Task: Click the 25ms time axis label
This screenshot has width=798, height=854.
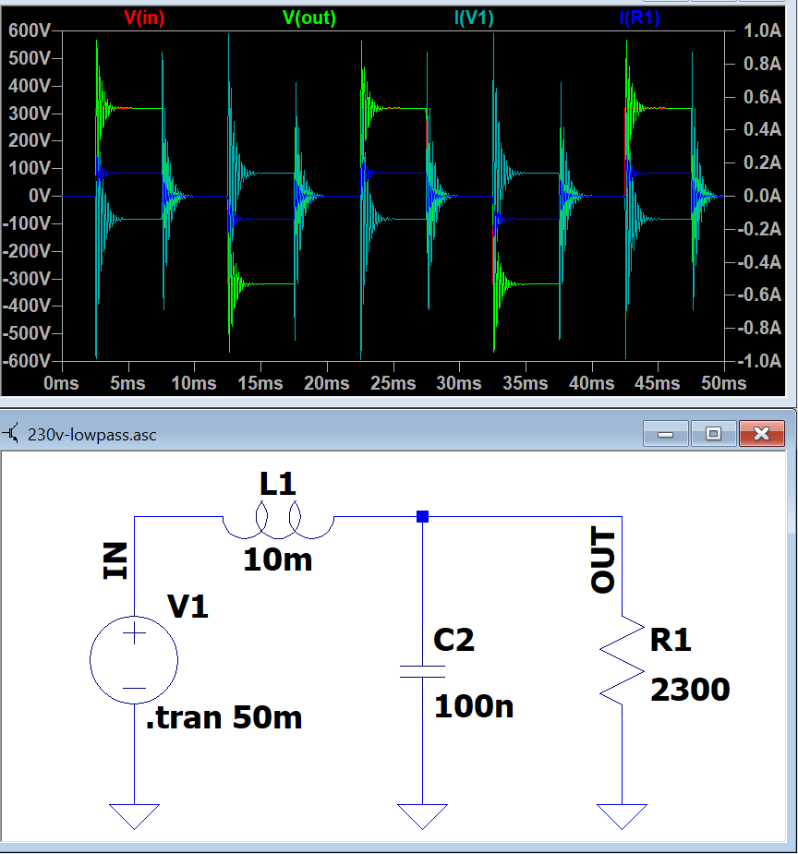Action: coord(393,383)
